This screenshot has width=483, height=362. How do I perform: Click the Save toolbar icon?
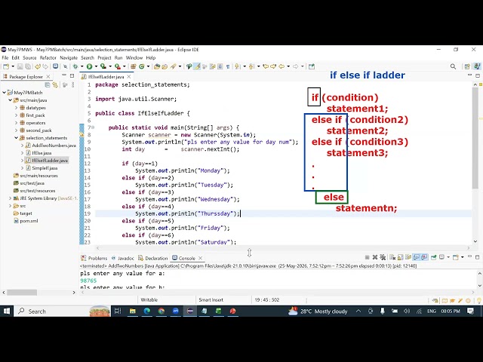20,66
